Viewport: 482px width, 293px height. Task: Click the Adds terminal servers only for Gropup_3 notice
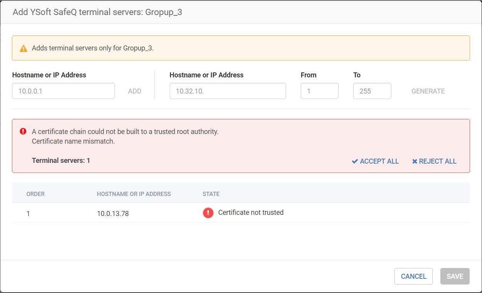93,48
